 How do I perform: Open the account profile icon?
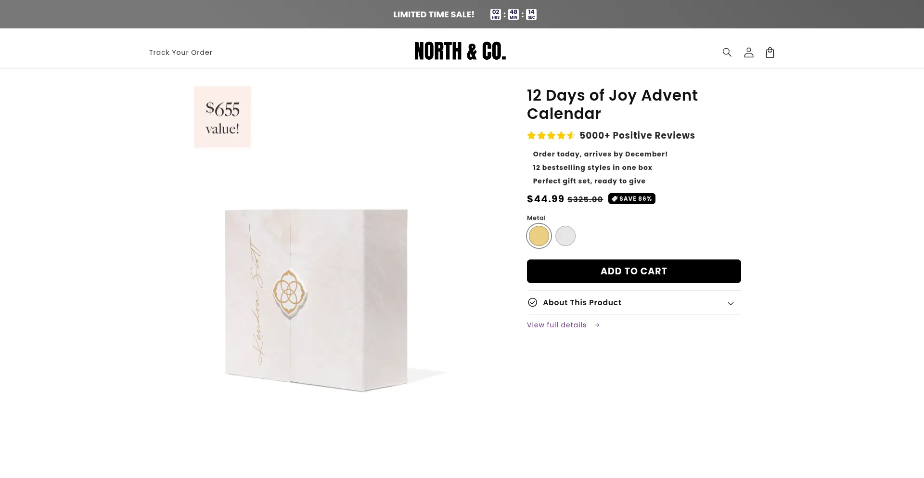click(x=748, y=52)
